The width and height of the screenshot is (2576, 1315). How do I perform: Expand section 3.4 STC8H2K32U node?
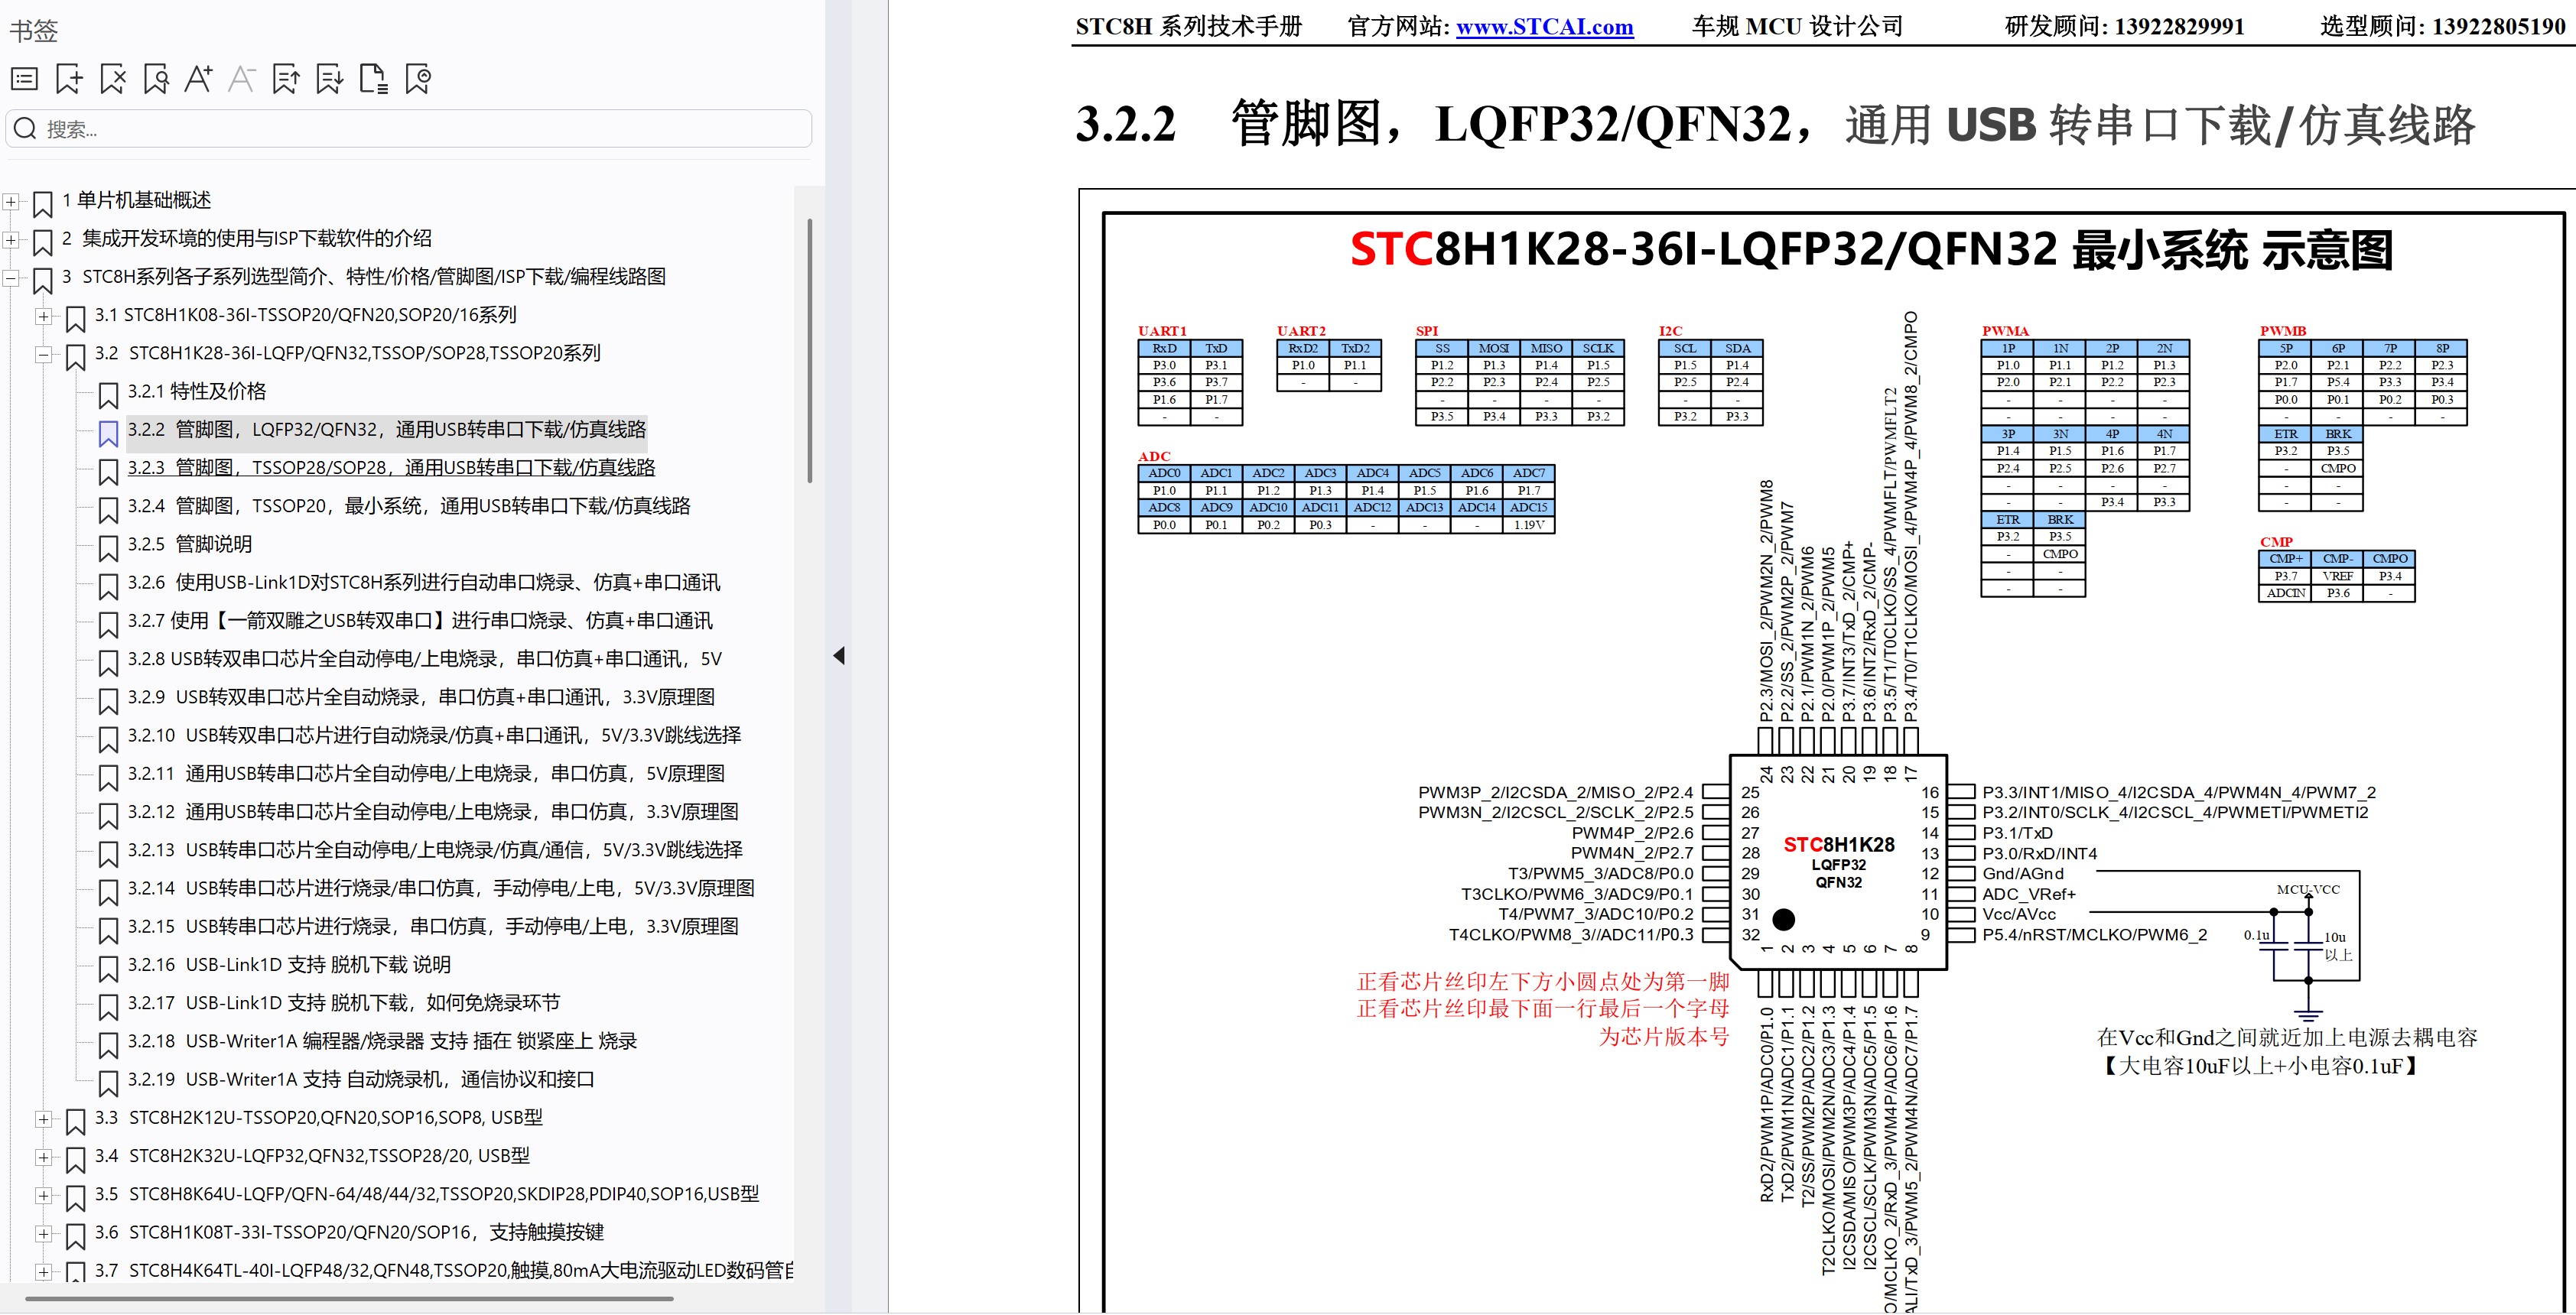[43, 1157]
